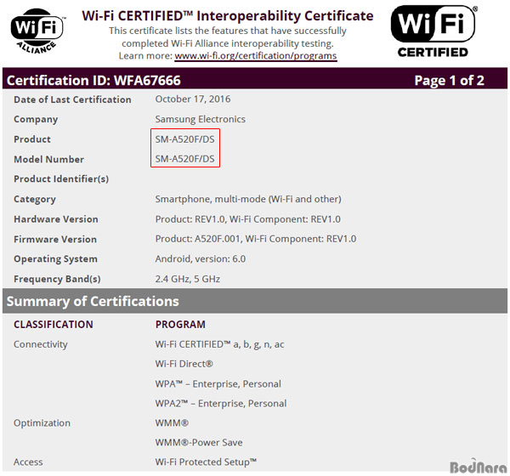Select the WMM program entry
Screen dimensions: 510x476
pyautogui.click(x=172, y=423)
